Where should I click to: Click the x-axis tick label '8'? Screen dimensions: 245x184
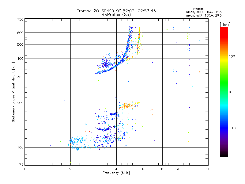(x=162, y=169)
